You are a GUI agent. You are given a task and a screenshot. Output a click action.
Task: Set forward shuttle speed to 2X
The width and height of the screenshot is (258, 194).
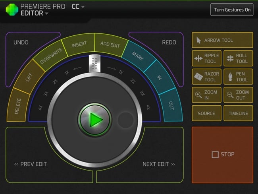coord(133,81)
